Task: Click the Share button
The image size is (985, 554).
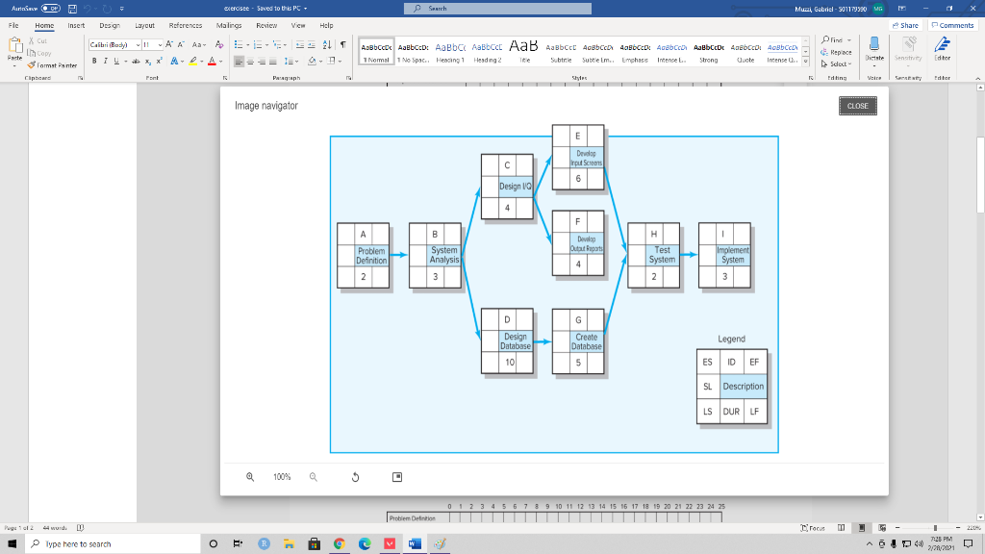Action: (905, 26)
